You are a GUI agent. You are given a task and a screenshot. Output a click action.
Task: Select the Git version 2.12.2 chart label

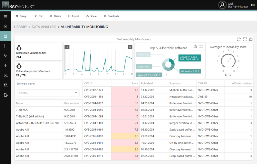190,71
